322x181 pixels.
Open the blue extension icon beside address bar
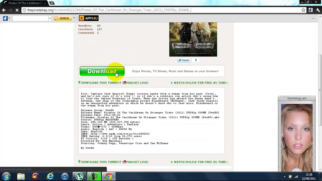tap(311, 10)
